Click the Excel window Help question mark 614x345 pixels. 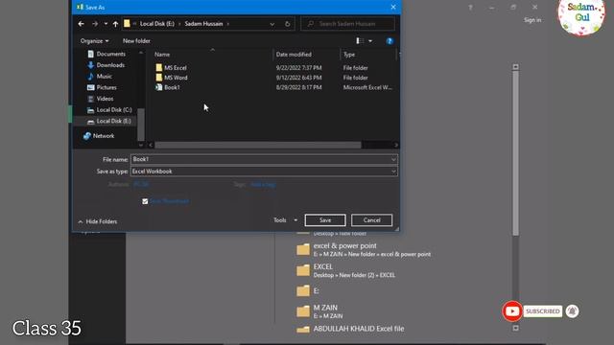tap(470, 8)
